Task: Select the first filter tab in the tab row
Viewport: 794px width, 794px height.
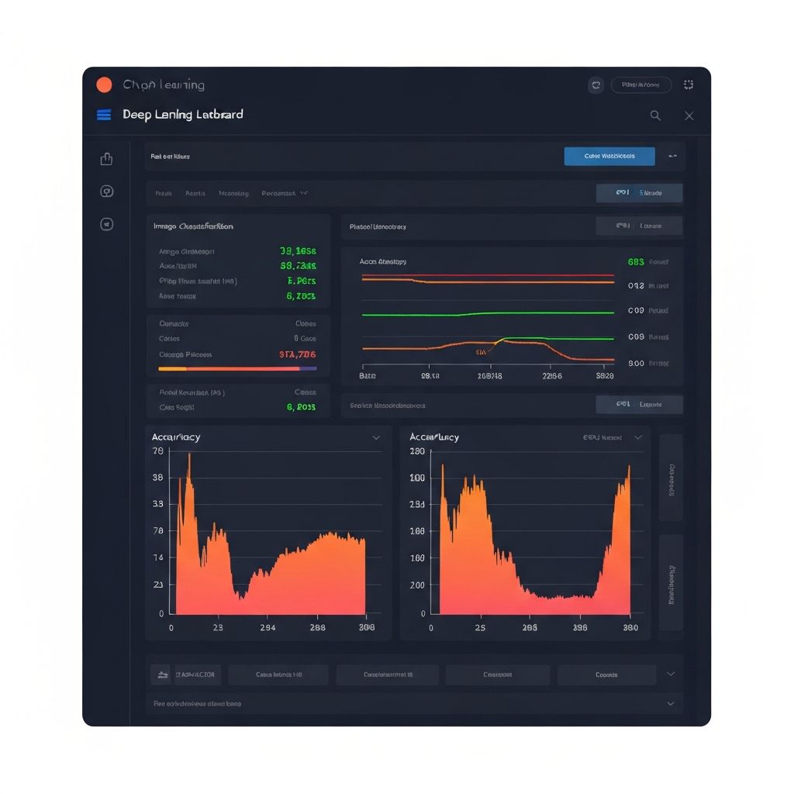Action: pos(164,193)
